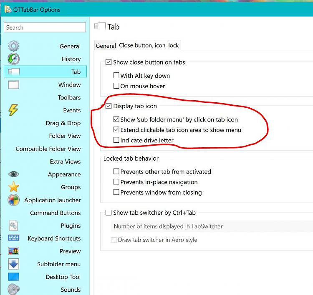
Task: Select Close button, icon, lock tab
Action: tap(149, 45)
